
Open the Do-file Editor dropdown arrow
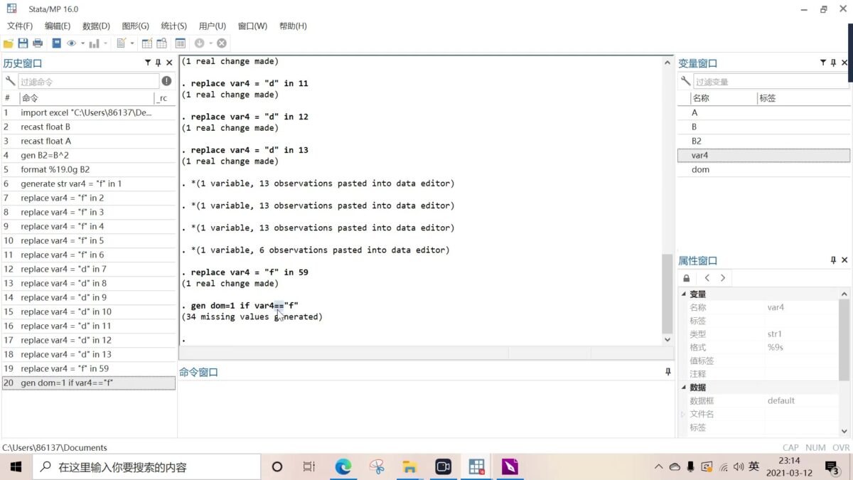132,43
